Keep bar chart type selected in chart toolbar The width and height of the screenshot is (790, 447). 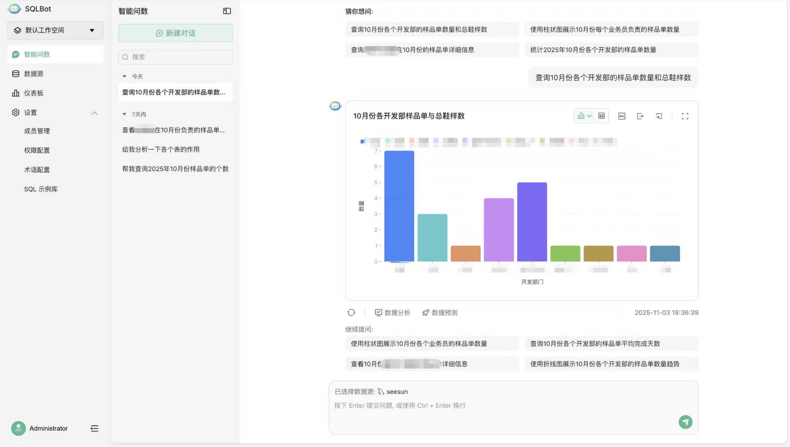pyautogui.click(x=581, y=116)
